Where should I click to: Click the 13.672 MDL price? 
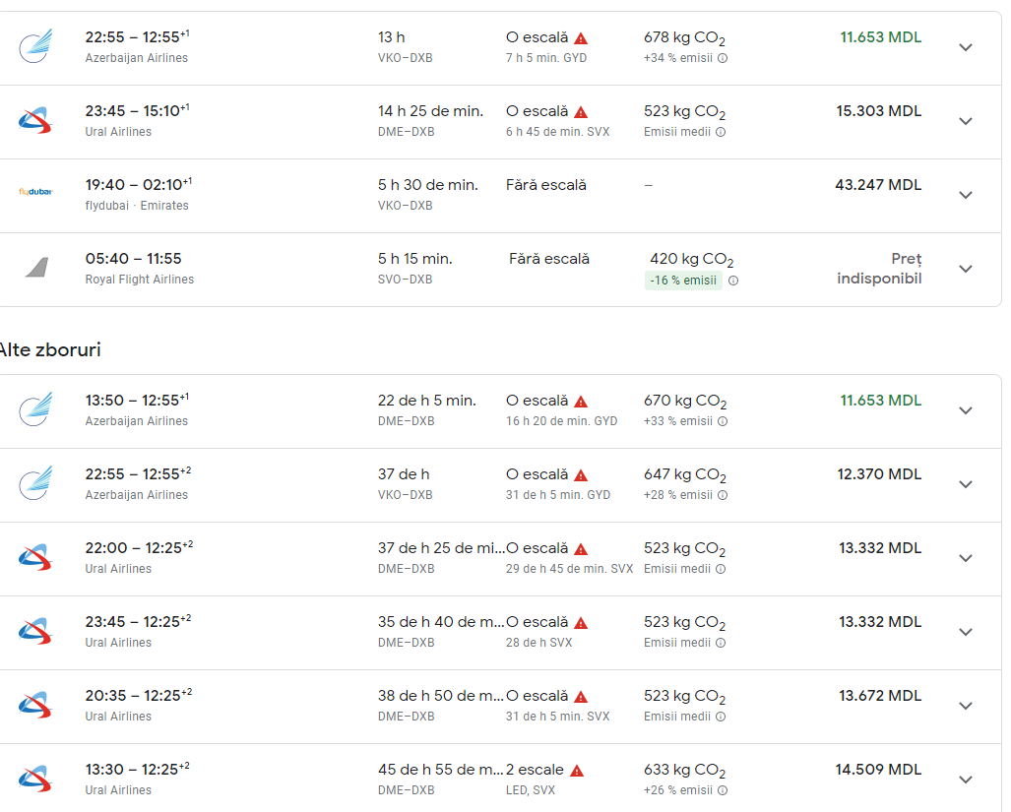pos(880,696)
